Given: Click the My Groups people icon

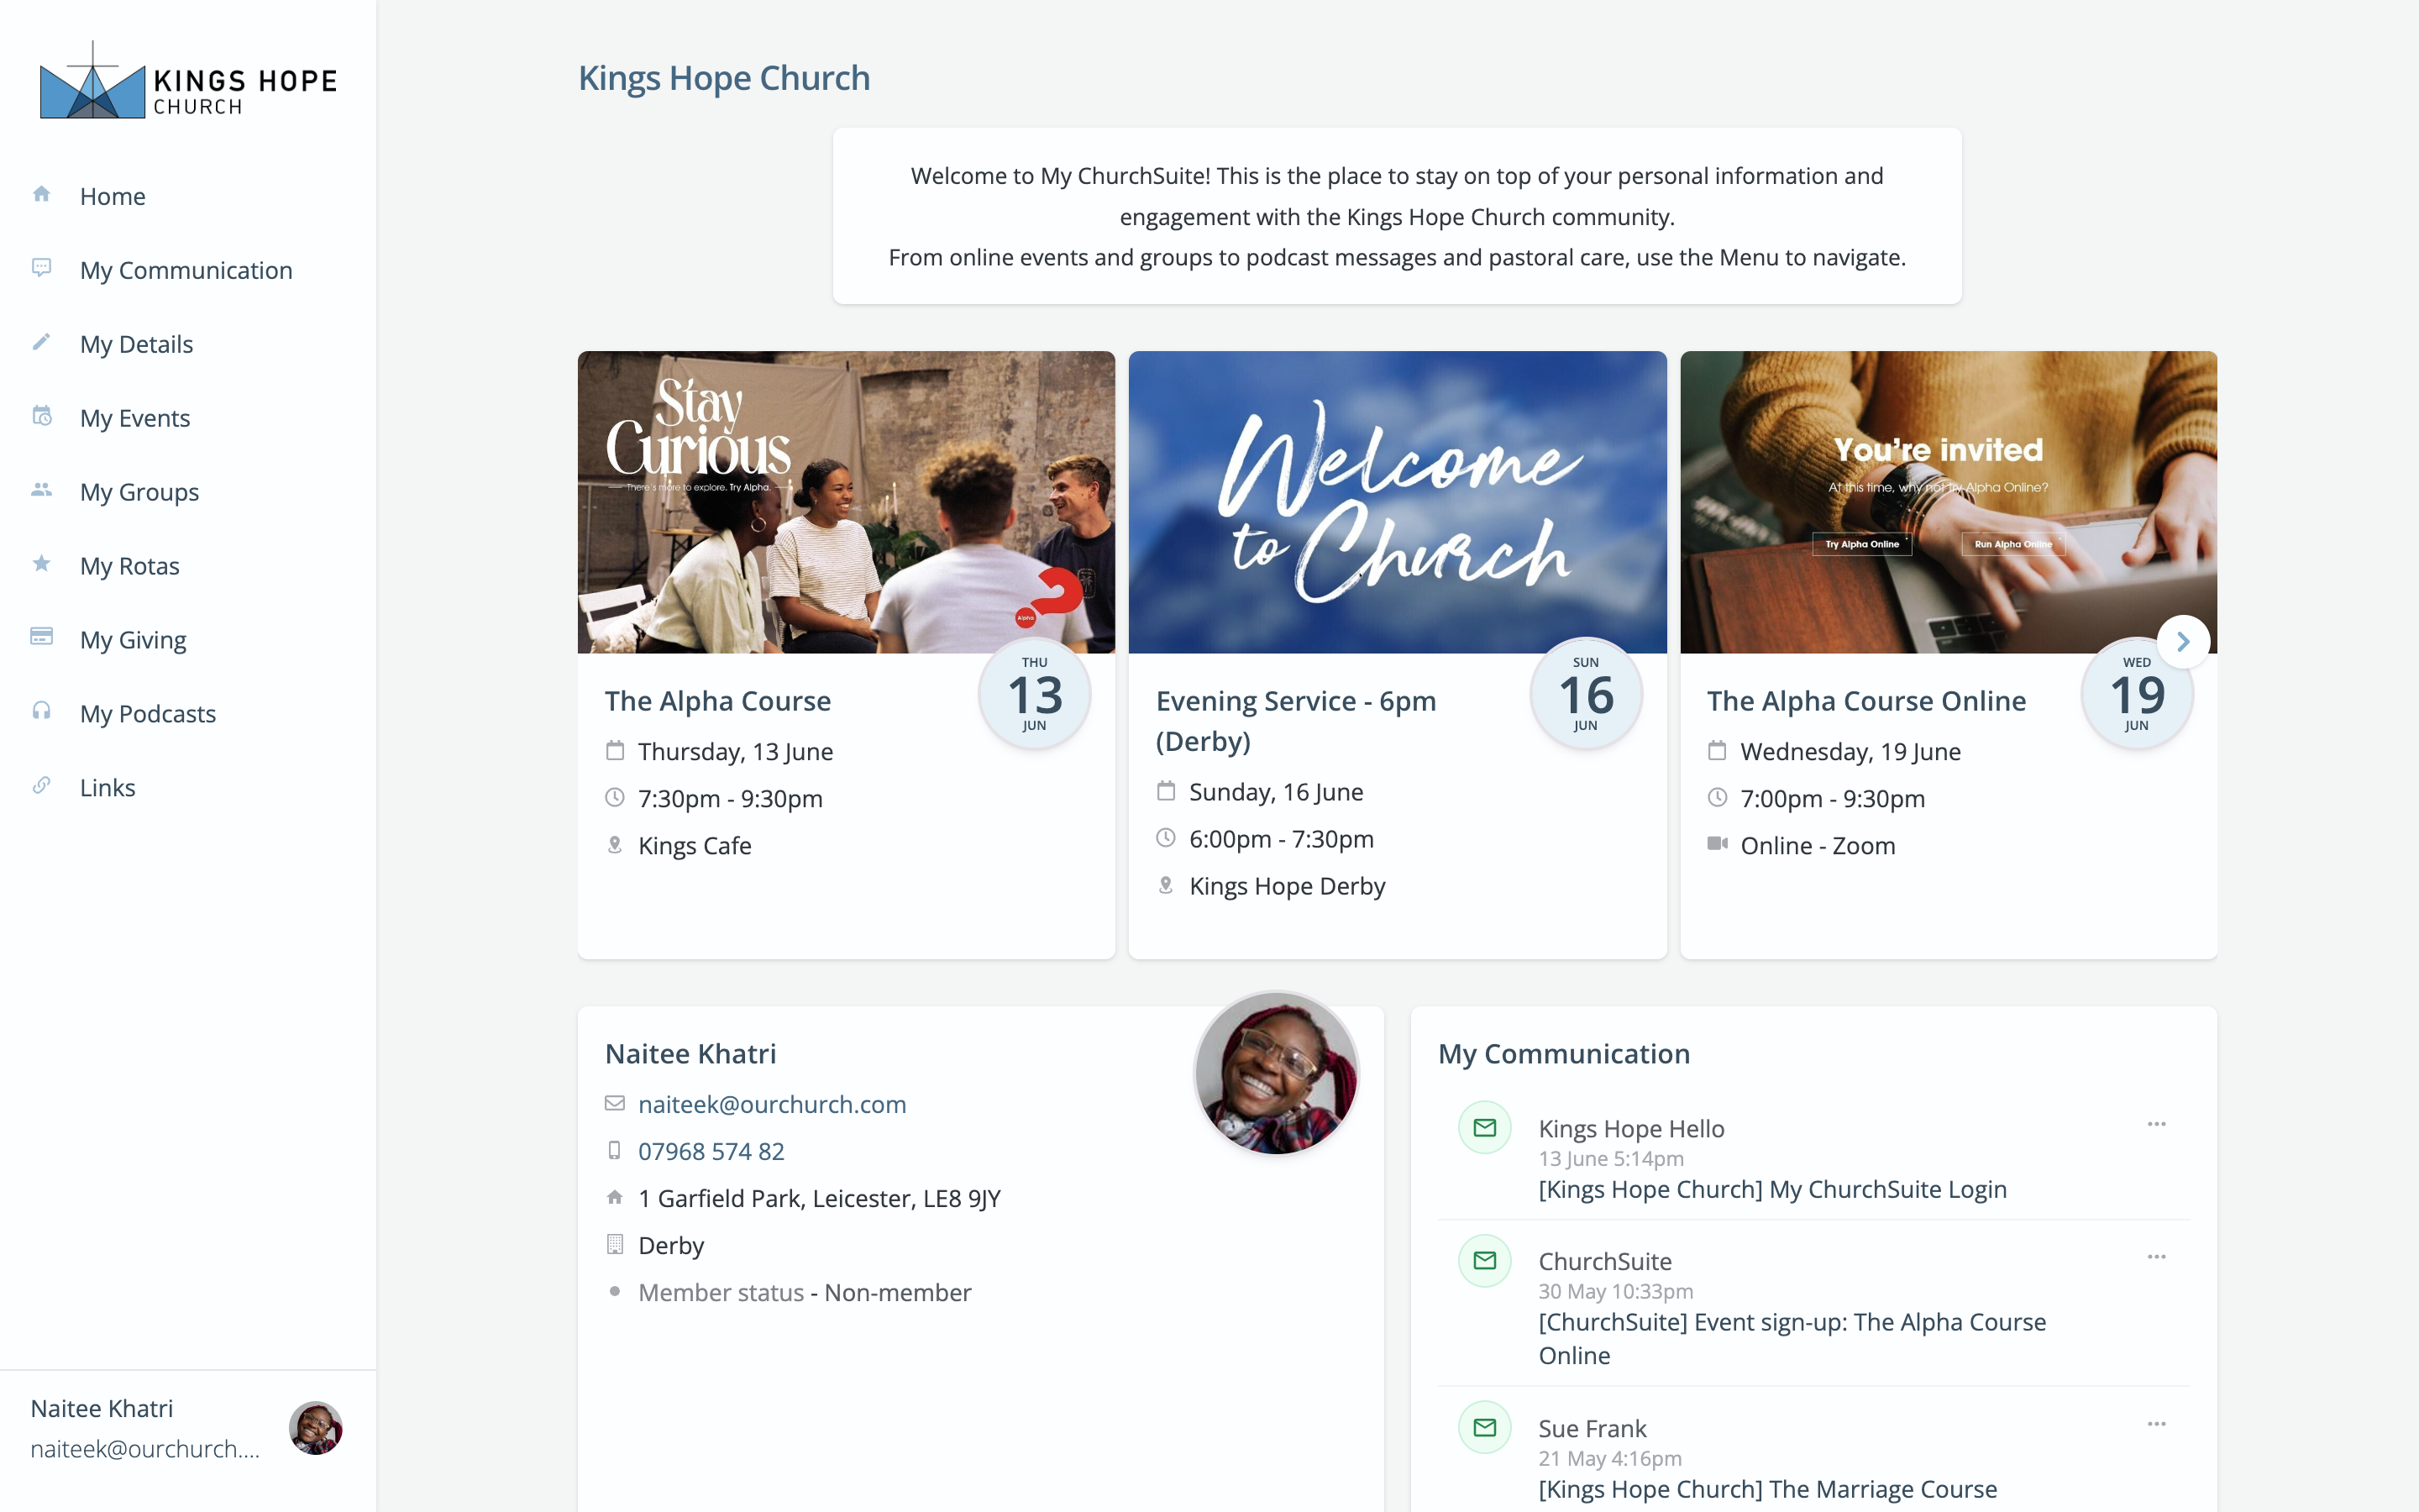Looking at the screenshot, I should (41, 490).
